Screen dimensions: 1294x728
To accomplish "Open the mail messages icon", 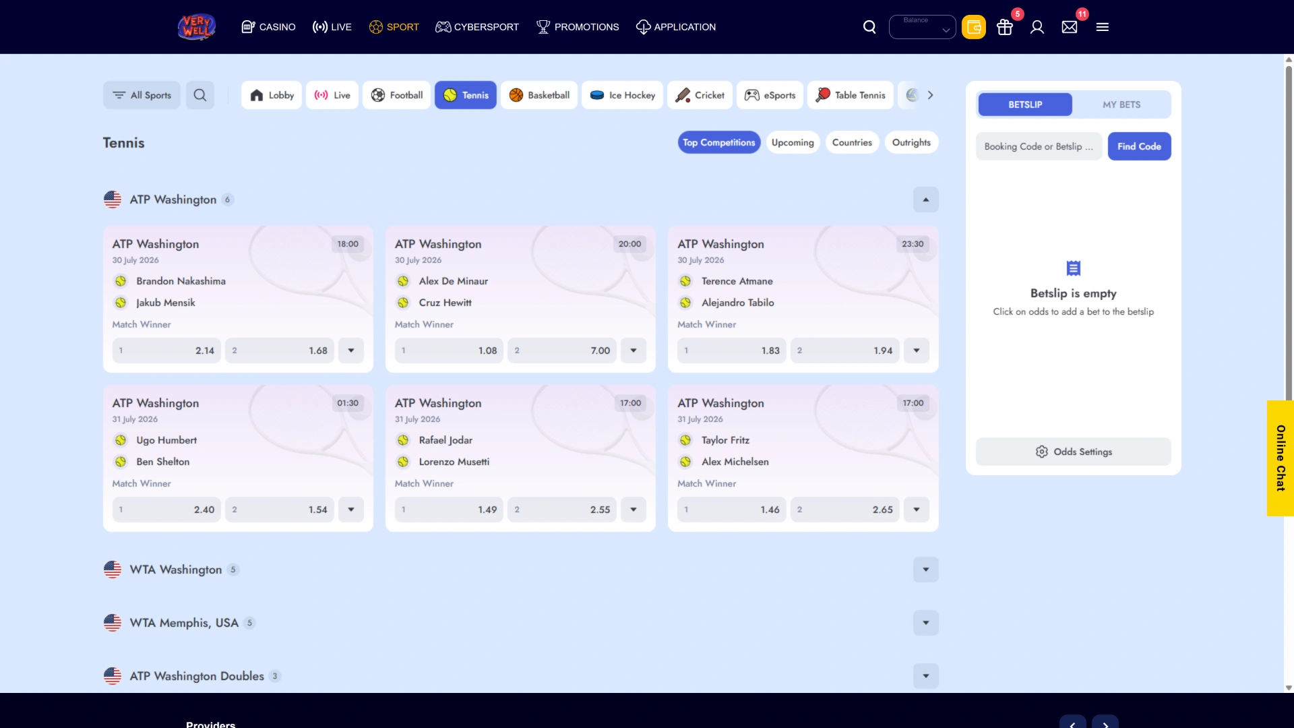I will pyautogui.click(x=1070, y=27).
